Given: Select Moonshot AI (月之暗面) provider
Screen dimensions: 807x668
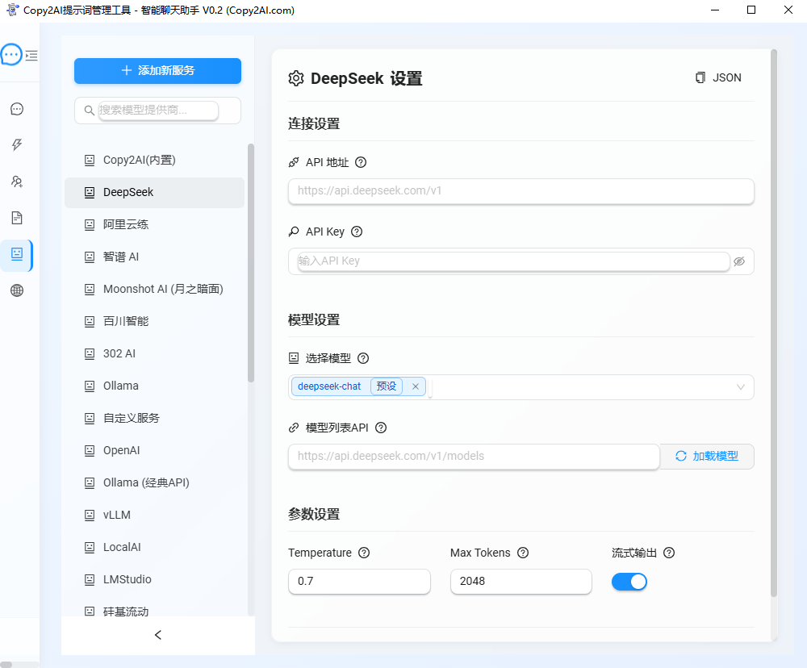Looking at the screenshot, I should coord(154,290).
